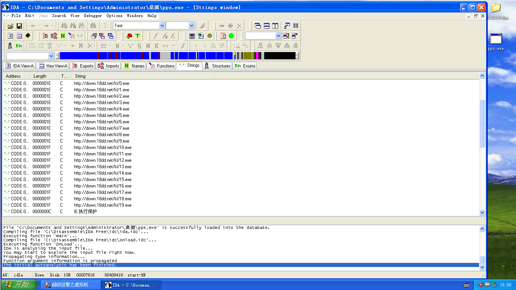Click the IDA taskbar button
The width and height of the screenshot is (516, 290).
click(x=131, y=285)
